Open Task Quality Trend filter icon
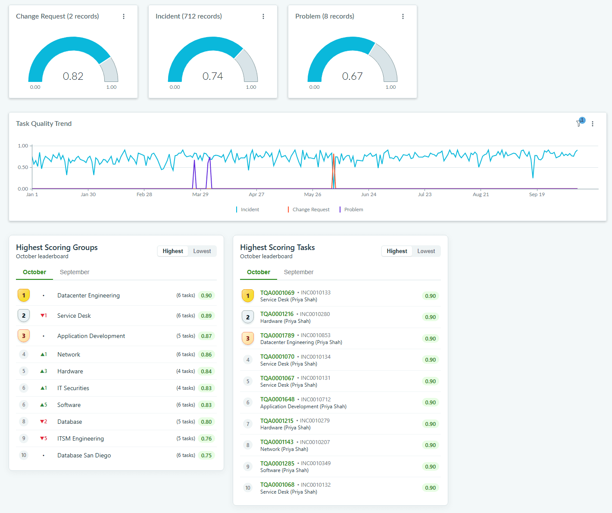 580,123
